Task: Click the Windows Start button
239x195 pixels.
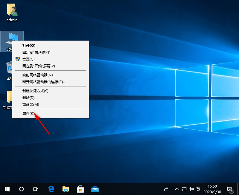Action: point(7,189)
